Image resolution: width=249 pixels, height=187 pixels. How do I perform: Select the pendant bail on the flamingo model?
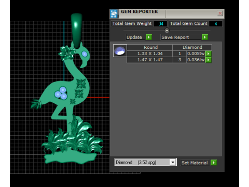click(x=77, y=31)
